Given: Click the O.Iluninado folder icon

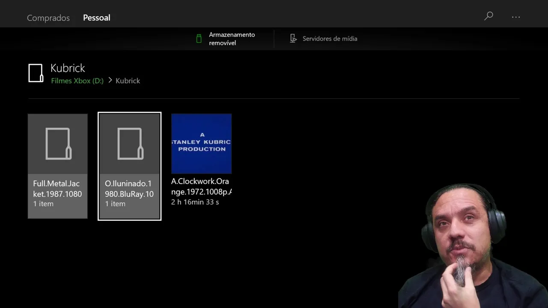Looking at the screenshot, I should (130, 144).
